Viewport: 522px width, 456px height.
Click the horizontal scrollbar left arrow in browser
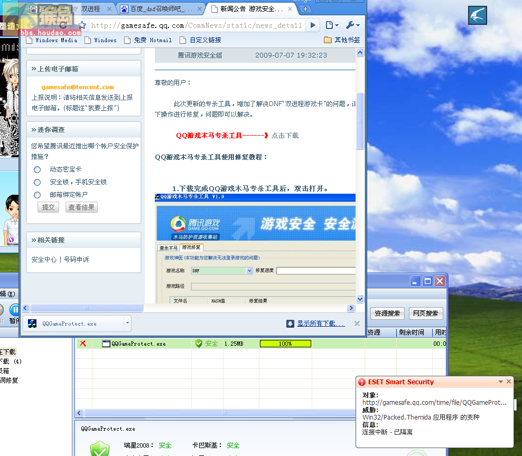(x=26, y=308)
